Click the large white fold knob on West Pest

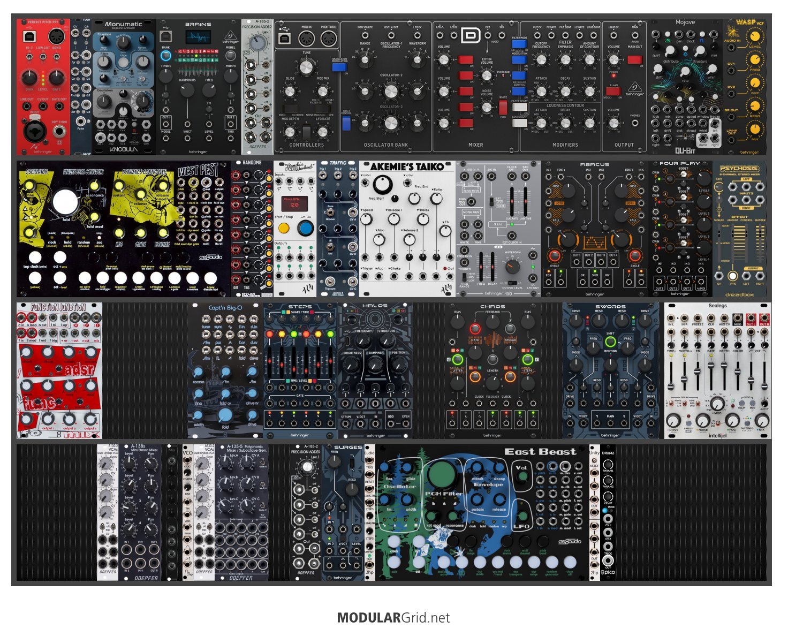coord(65,201)
